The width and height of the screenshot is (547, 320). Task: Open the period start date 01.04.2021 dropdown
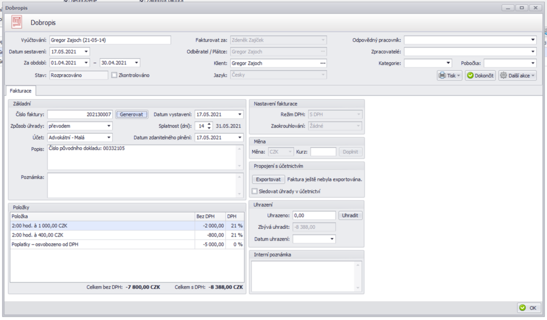pyautogui.click(x=86, y=63)
